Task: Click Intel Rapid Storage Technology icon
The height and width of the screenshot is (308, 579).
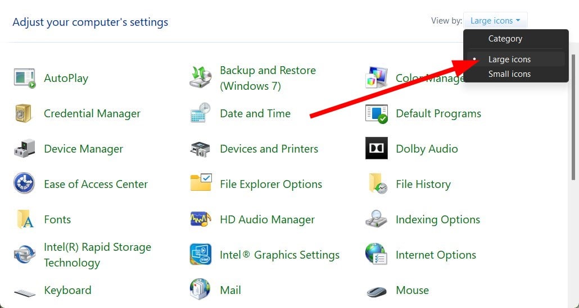Action: click(24, 255)
